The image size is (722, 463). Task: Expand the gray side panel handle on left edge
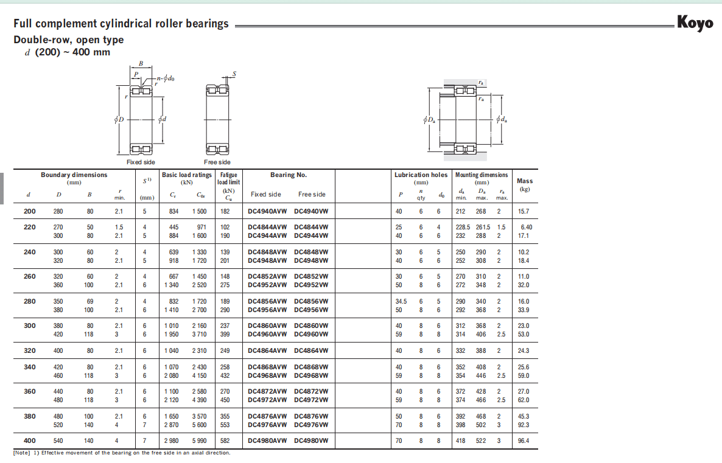2,188
